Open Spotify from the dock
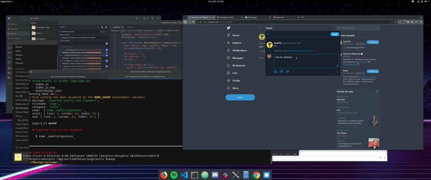The width and height of the screenshot is (431, 180). 173,175
